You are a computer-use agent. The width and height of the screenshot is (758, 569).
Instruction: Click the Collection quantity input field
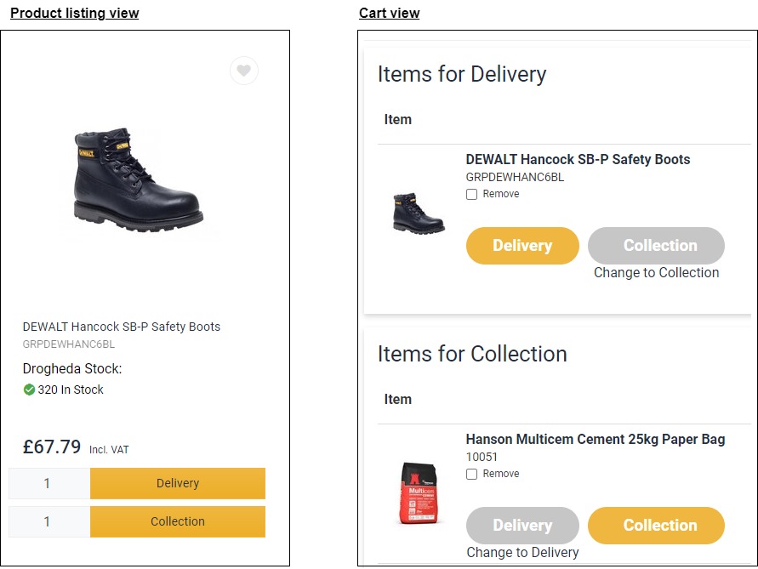tap(48, 521)
